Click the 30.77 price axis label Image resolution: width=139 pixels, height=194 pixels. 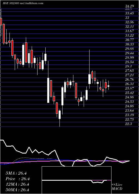click(x=130, y=40)
